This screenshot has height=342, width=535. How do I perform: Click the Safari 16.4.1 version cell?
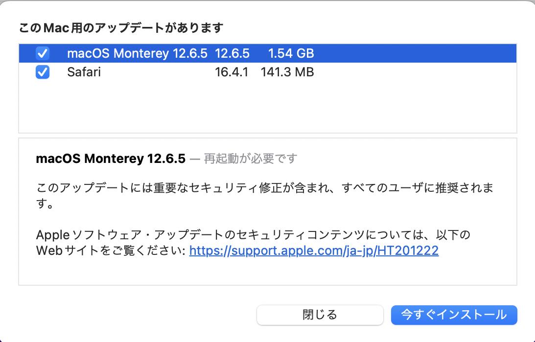coord(232,72)
